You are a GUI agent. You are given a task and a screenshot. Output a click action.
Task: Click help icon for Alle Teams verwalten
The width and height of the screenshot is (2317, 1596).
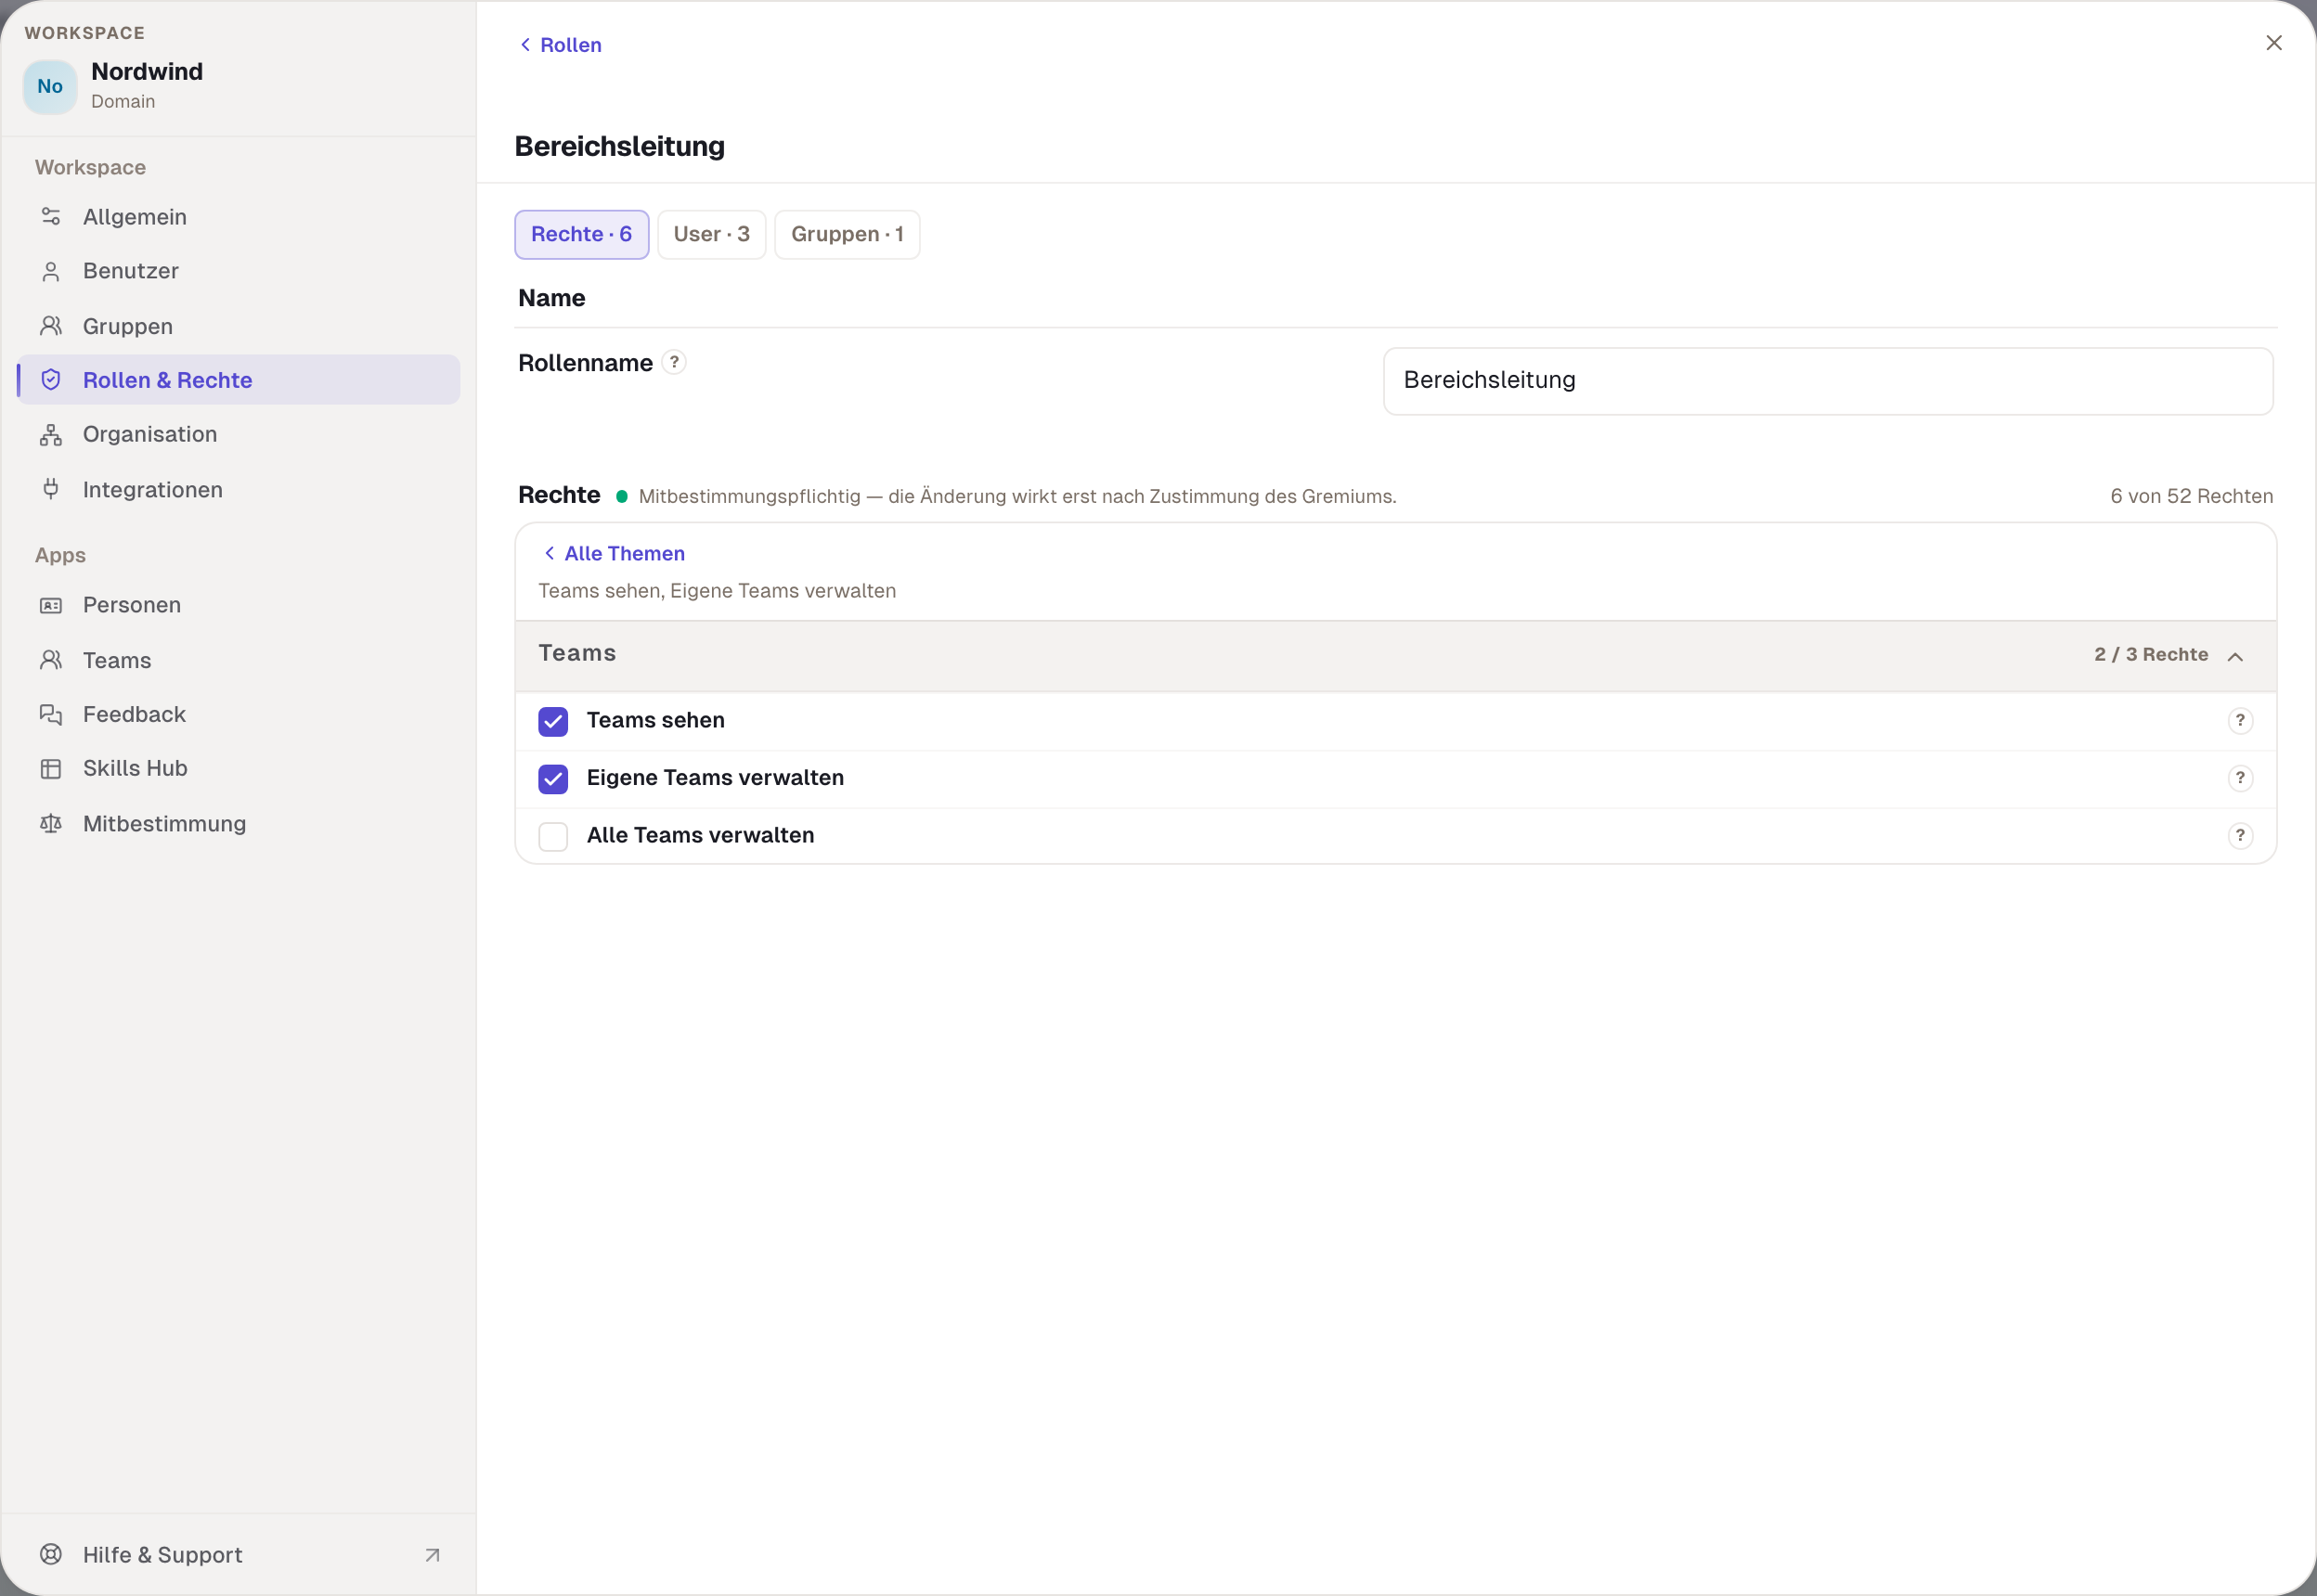pos(2240,835)
